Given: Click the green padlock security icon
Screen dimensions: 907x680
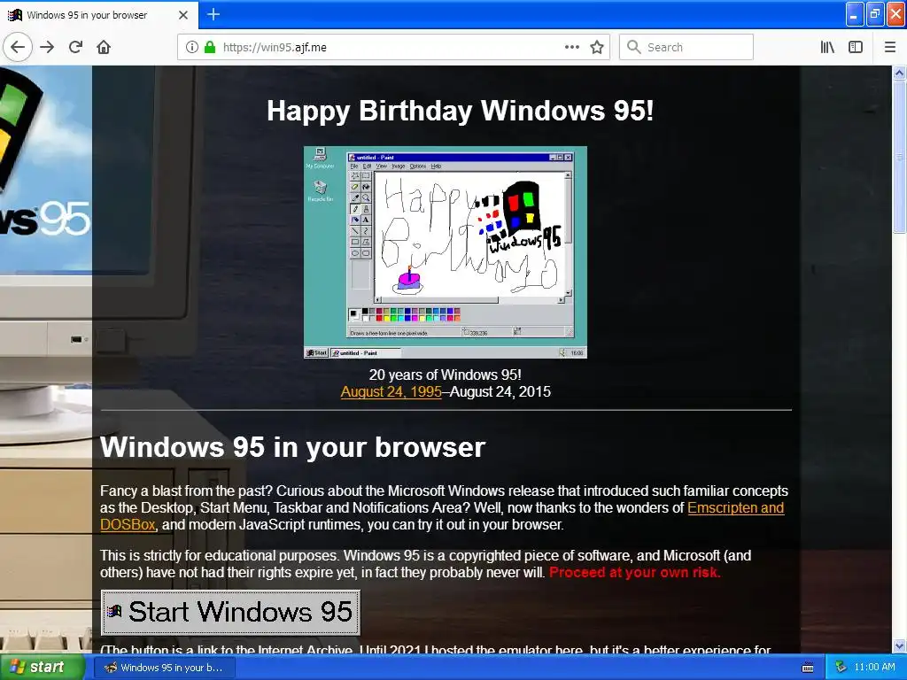Looking at the screenshot, I should coord(209,47).
